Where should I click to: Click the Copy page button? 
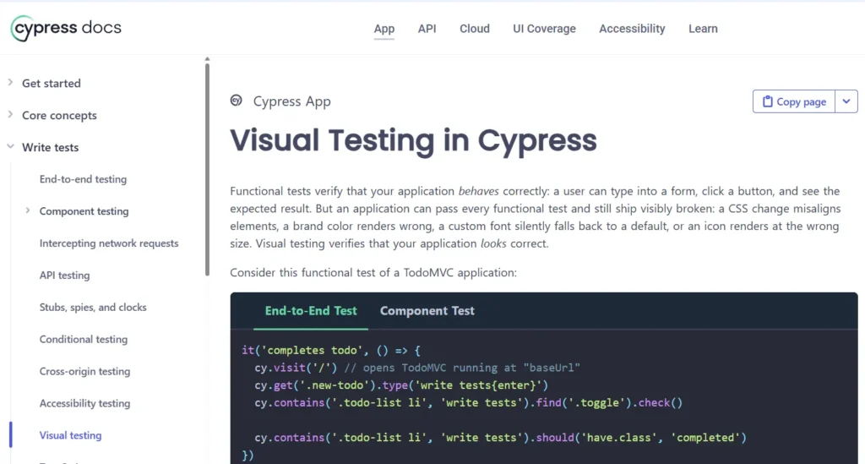coord(794,101)
